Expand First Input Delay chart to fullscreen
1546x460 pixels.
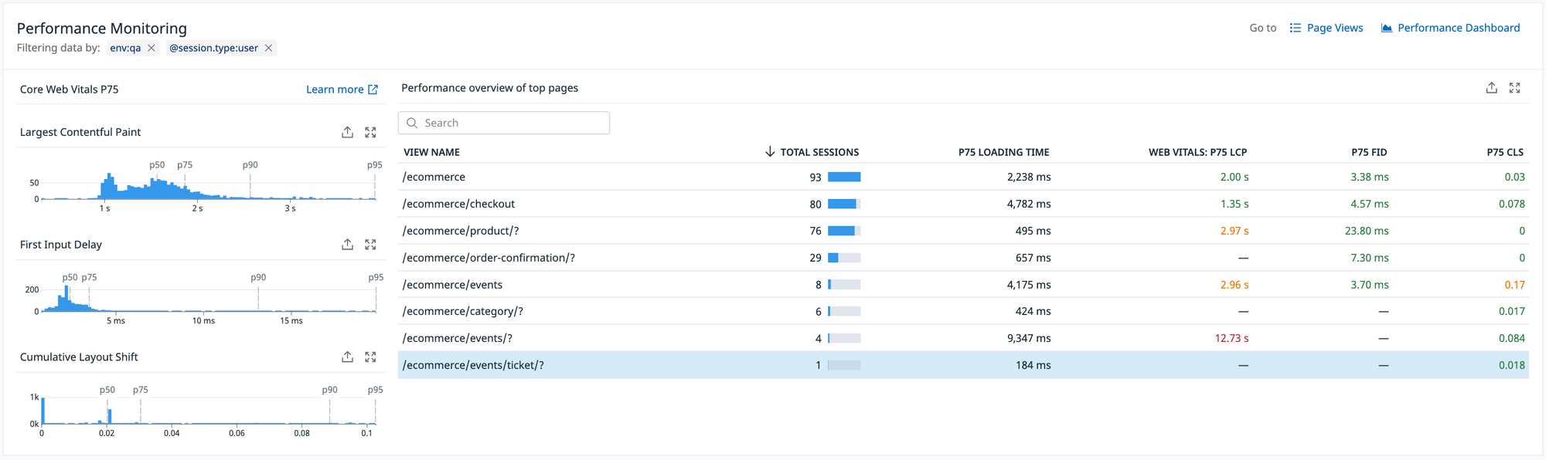[370, 245]
